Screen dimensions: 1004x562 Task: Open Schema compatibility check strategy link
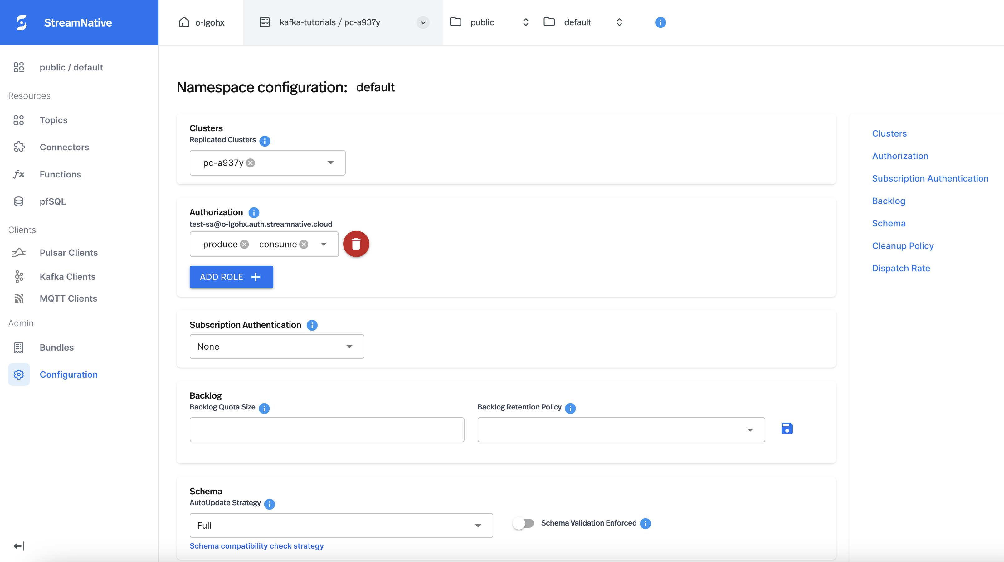pyautogui.click(x=256, y=546)
